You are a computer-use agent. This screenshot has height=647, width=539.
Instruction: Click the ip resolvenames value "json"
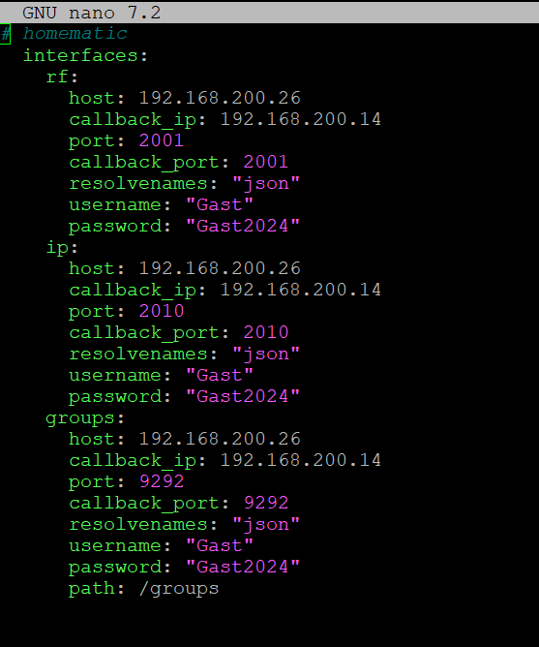coord(266,354)
